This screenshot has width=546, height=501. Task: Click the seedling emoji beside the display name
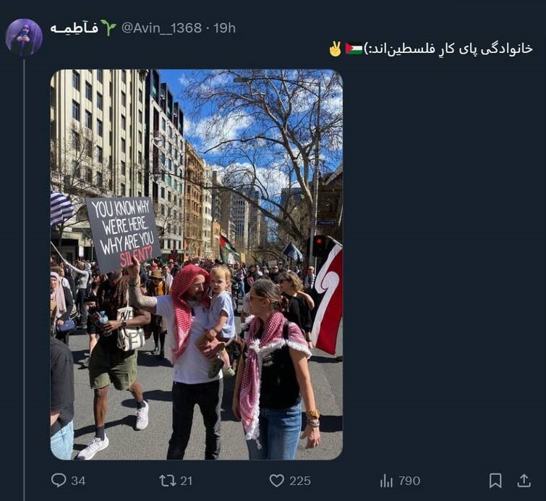point(108,28)
